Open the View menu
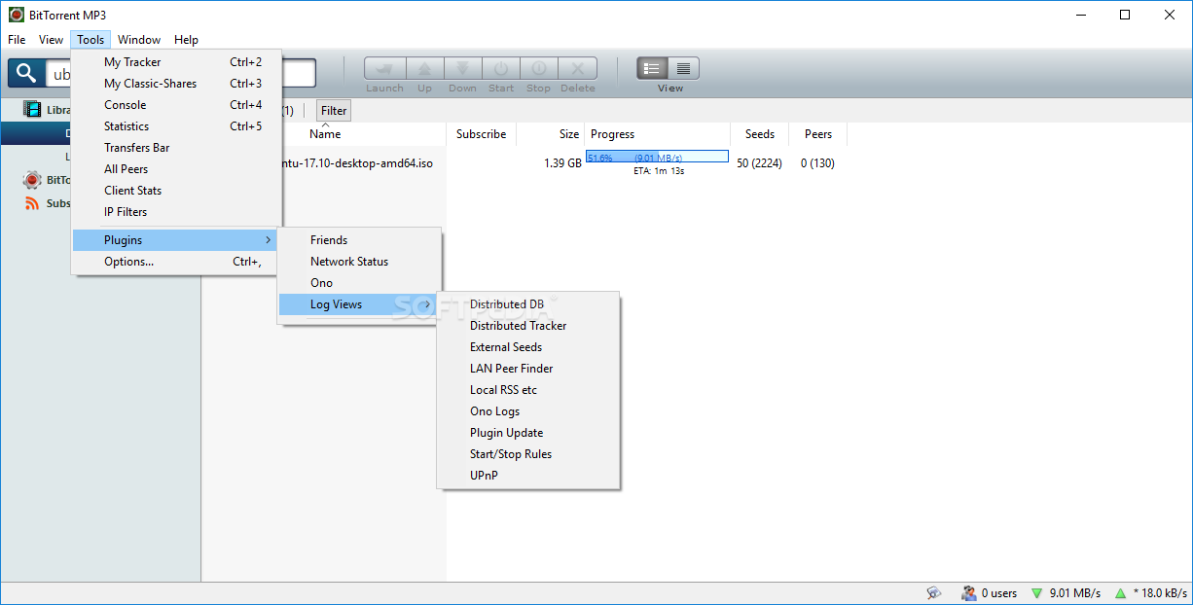 click(51, 40)
